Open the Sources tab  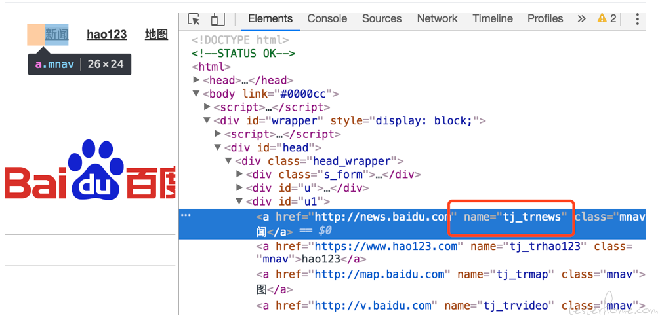[x=382, y=18]
